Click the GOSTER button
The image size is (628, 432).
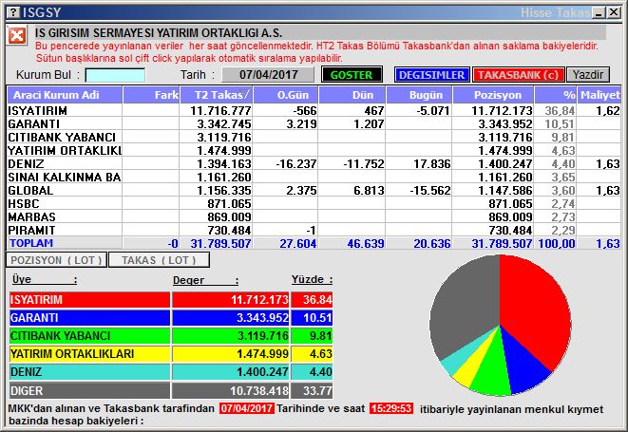[x=352, y=75]
